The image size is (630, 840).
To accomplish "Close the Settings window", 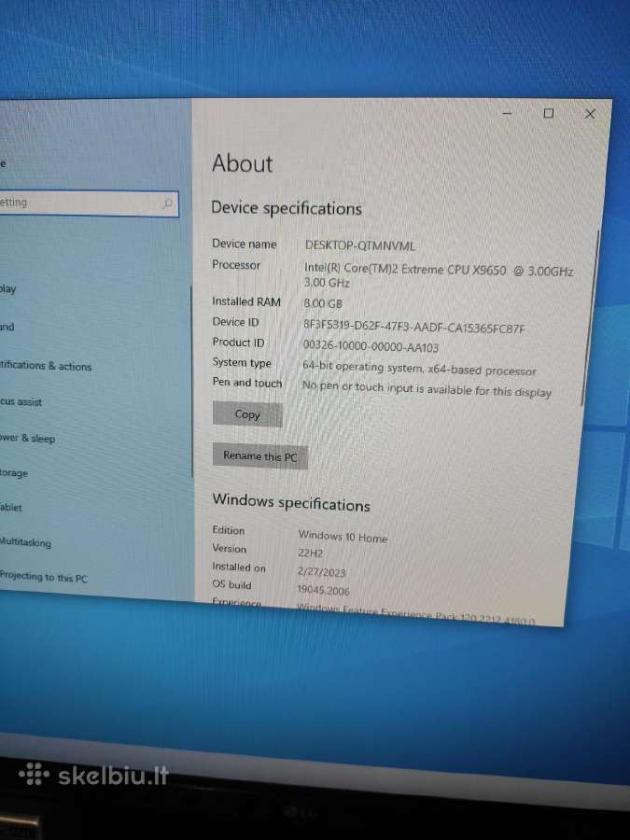I will coord(590,114).
